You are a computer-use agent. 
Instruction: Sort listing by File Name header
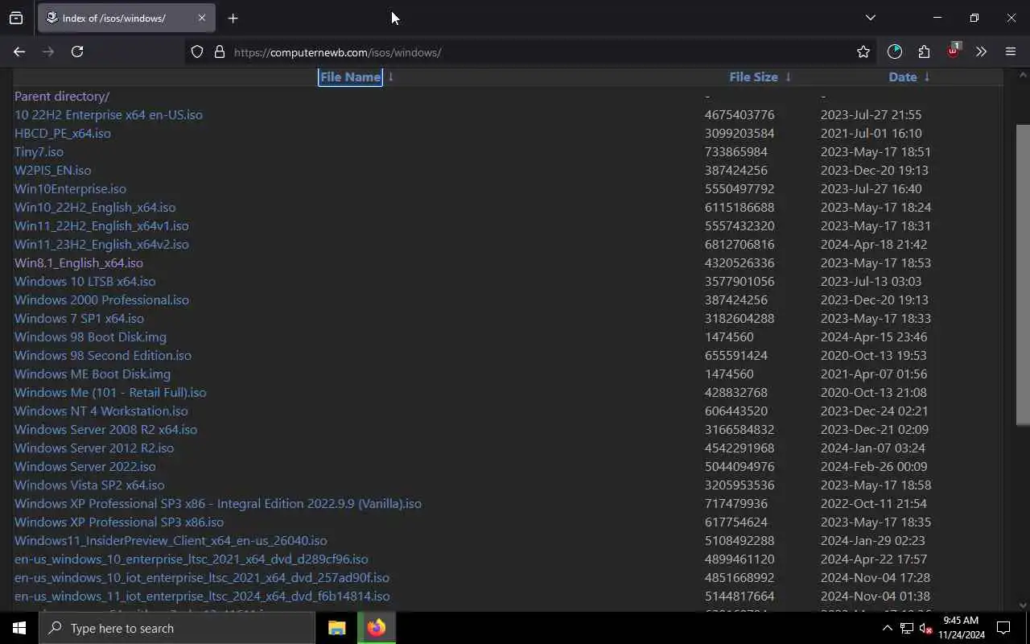pyautogui.click(x=350, y=77)
